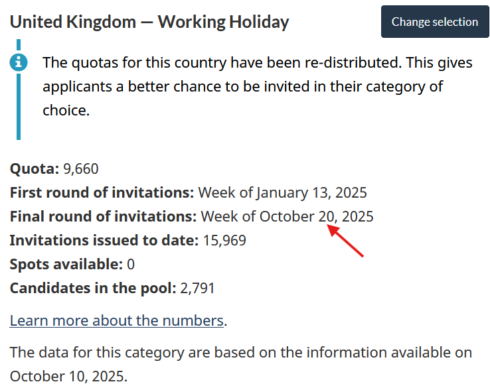Open the Learn more about the numbers link

[116, 321]
